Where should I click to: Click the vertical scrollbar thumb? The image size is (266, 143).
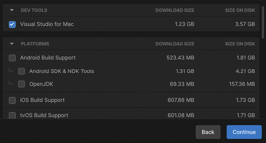(263, 22)
